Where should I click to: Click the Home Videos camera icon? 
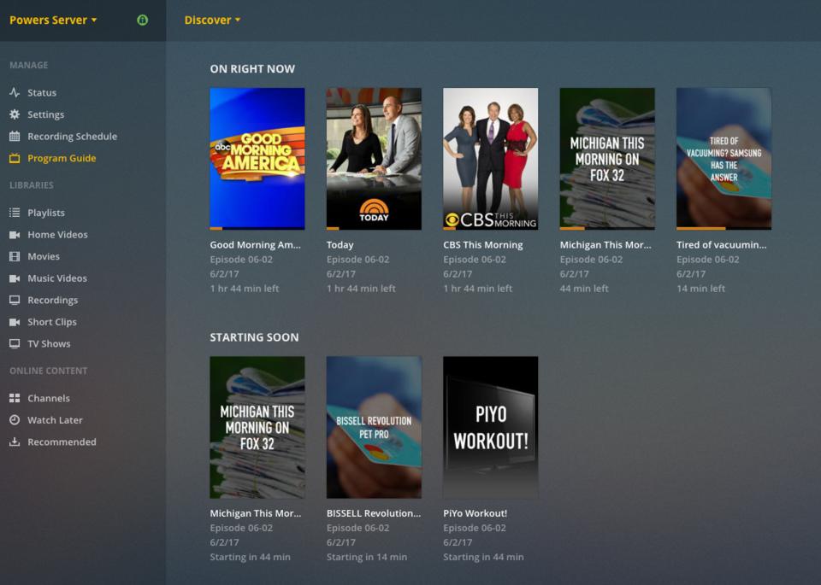point(15,235)
